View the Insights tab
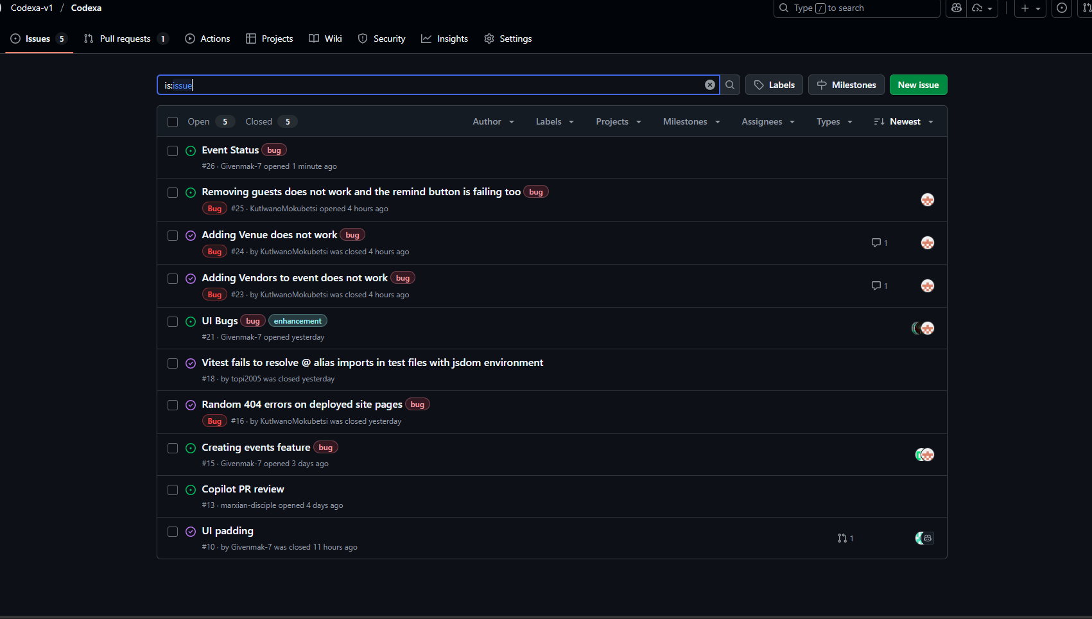The image size is (1092, 619). click(444, 39)
